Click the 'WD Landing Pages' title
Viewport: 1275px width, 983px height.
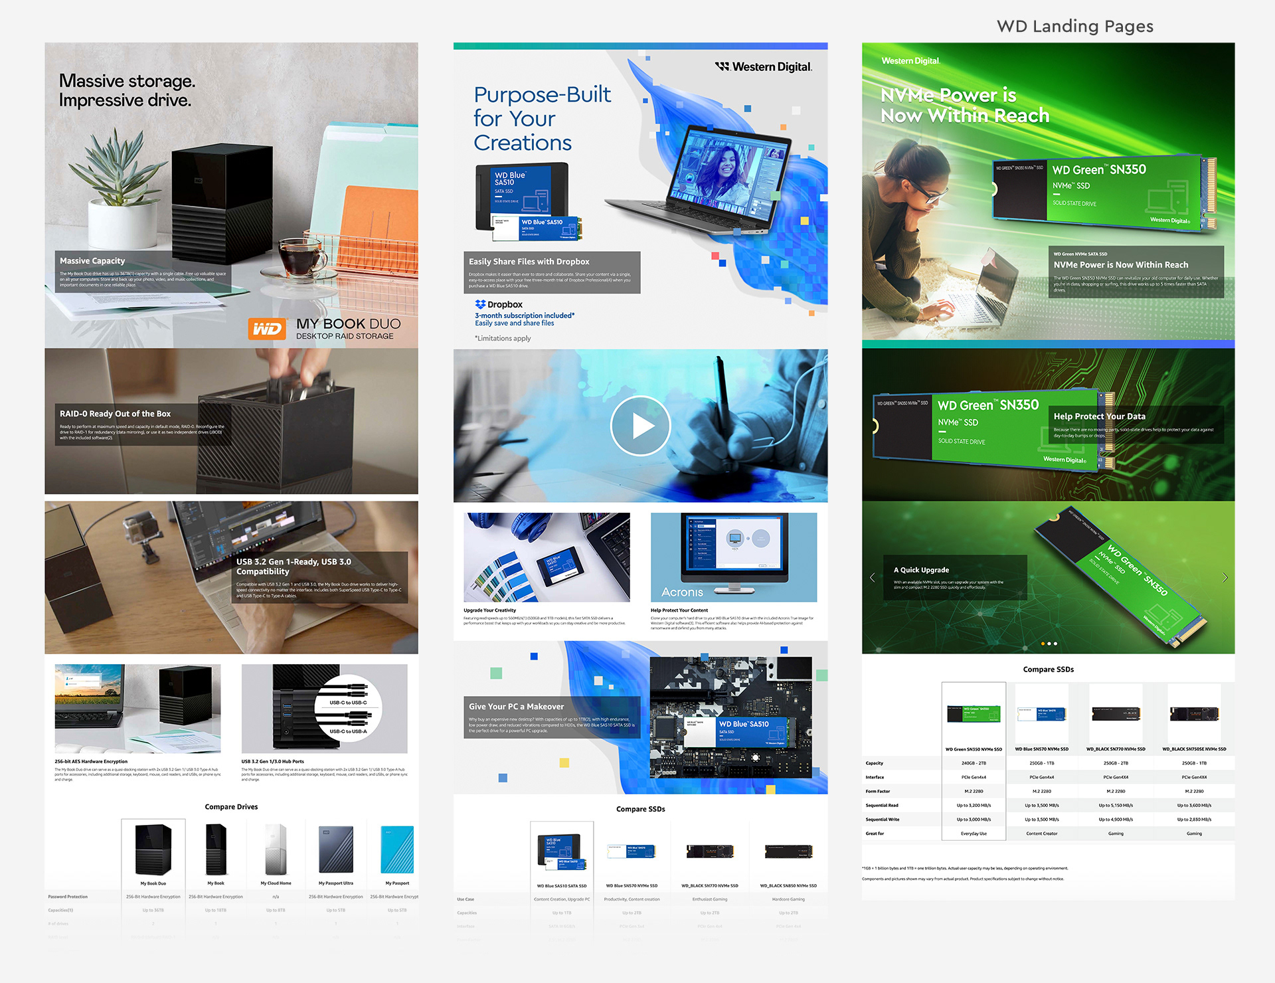pyautogui.click(x=1074, y=26)
